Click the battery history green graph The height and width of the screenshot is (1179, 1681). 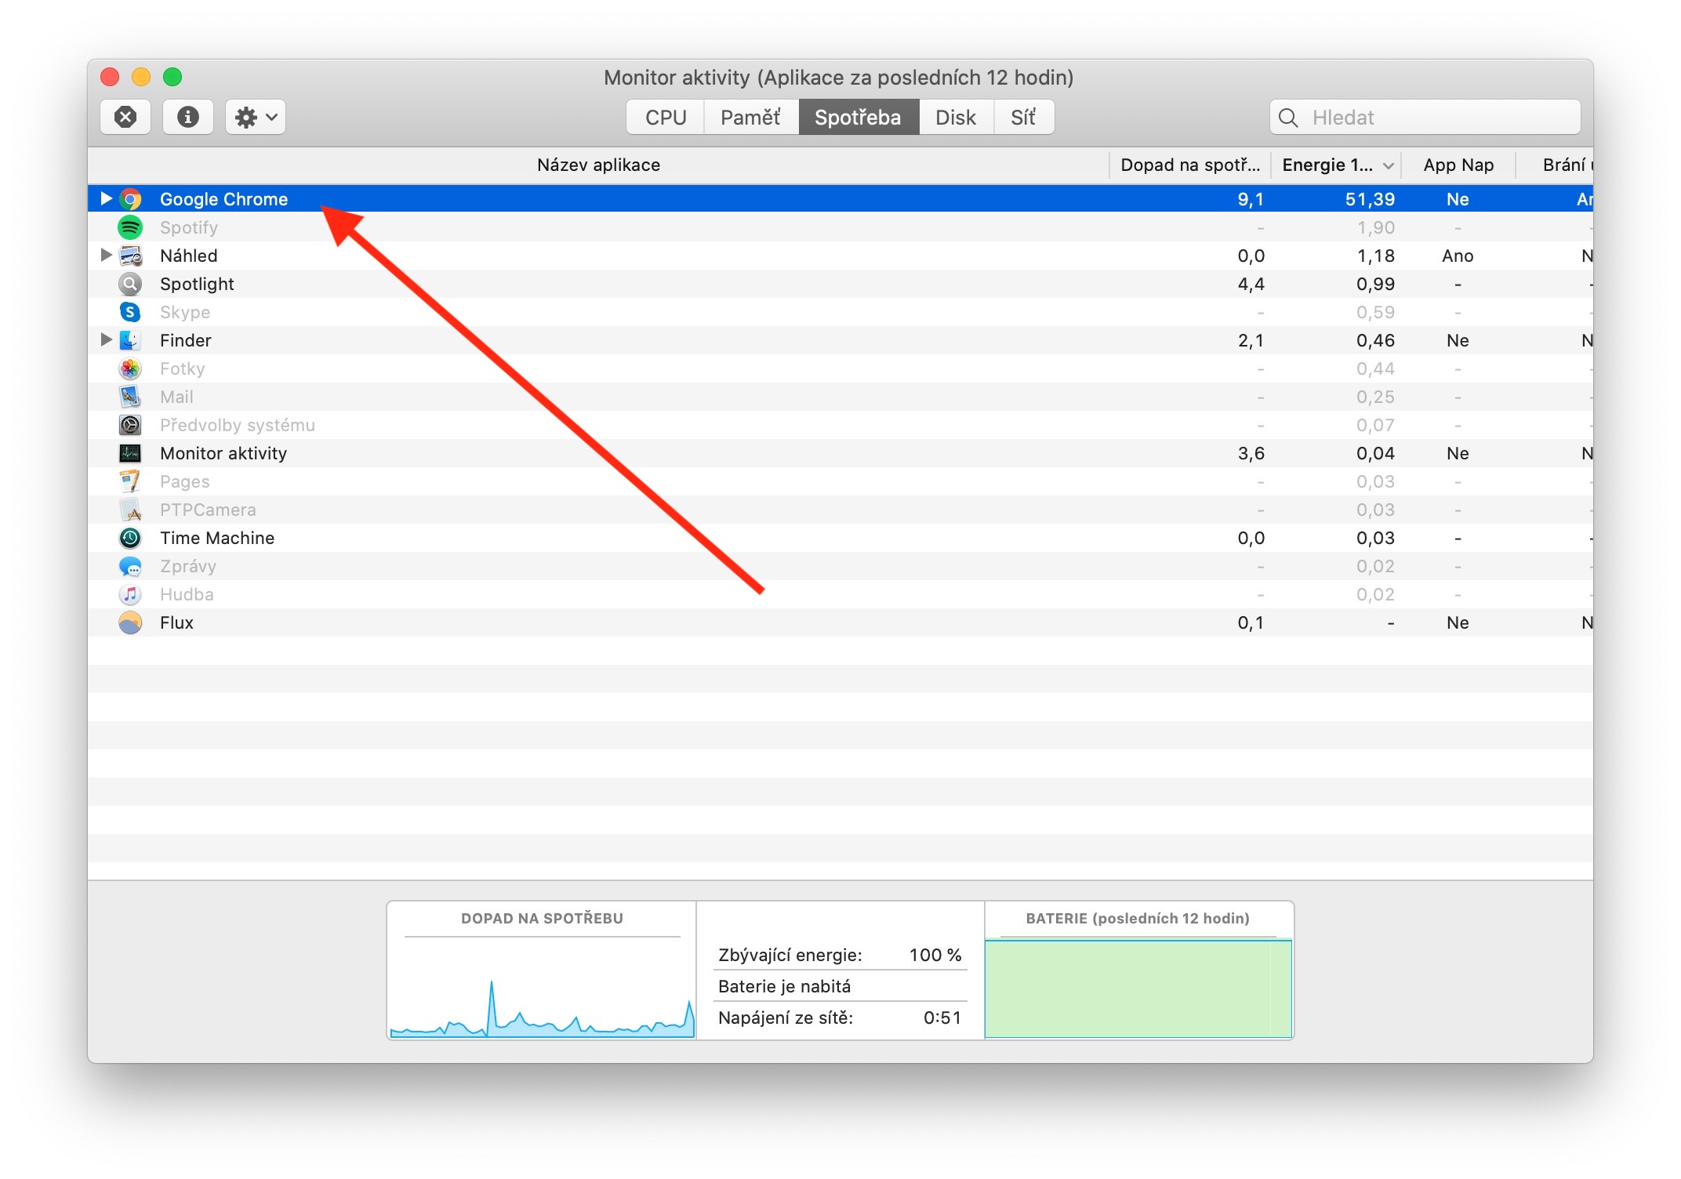1138,989
